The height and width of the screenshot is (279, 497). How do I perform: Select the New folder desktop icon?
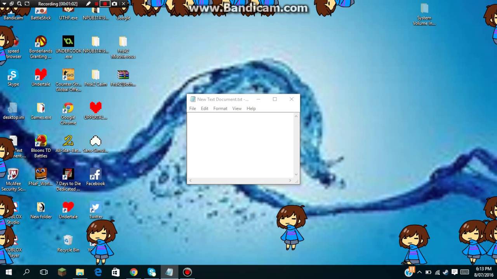point(41,210)
